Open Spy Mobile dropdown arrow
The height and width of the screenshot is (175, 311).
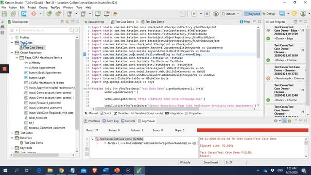[76, 14]
